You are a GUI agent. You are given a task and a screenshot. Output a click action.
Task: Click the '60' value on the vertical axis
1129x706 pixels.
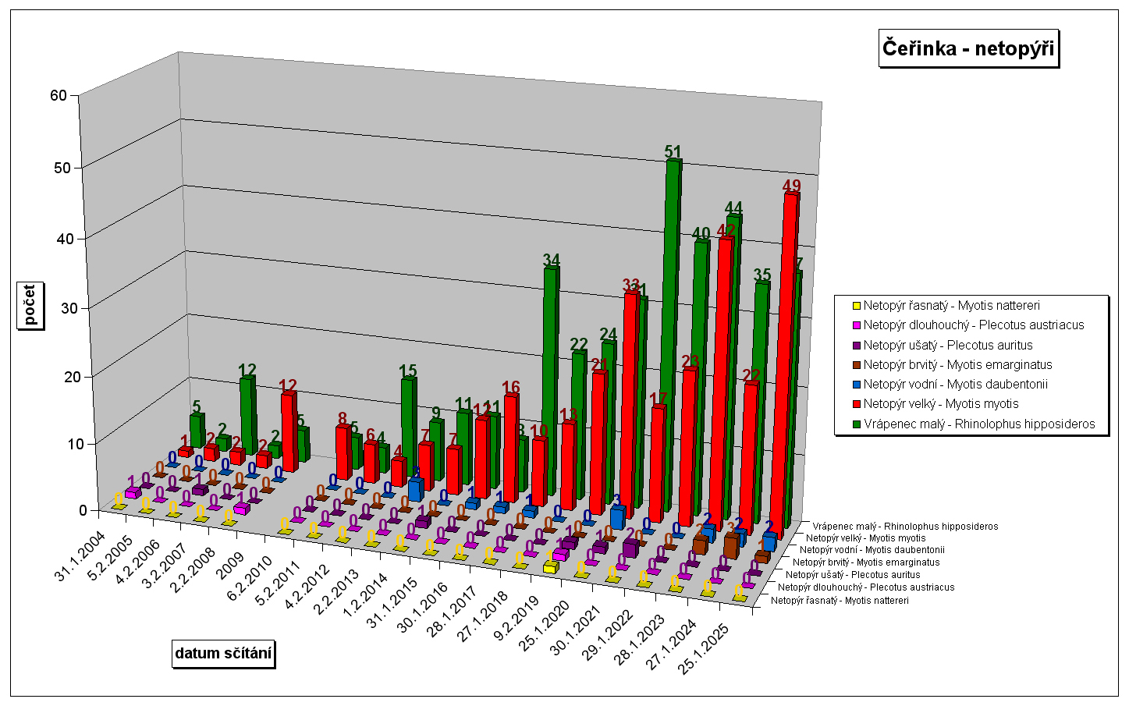tap(59, 96)
